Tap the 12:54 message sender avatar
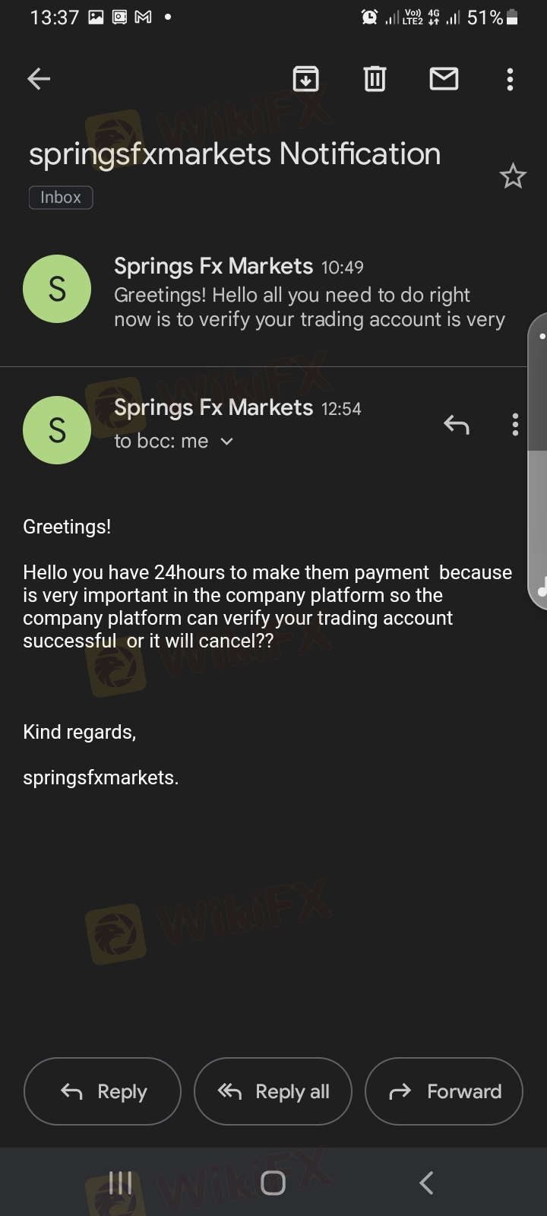 point(57,430)
